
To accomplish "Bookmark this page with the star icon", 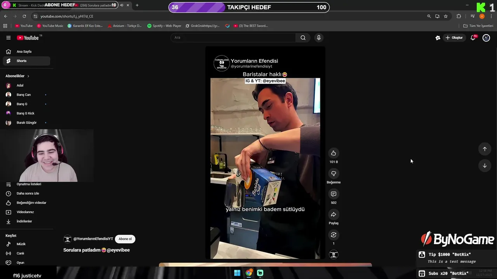I will click(x=446, y=16).
